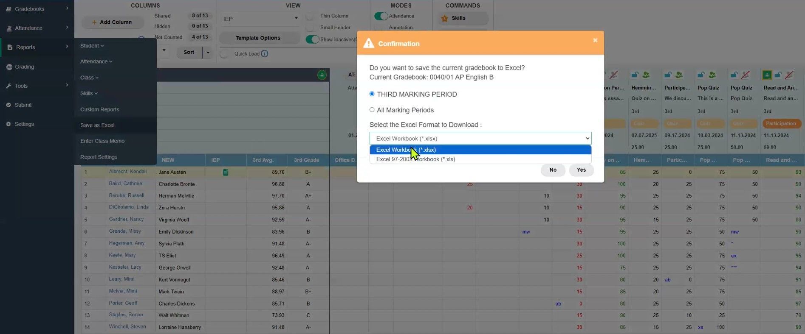Click the Add Column button
Screen dimensions: 805x334
(112, 22)
